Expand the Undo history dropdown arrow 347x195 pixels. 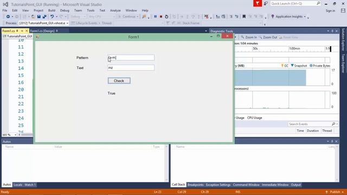tap(56, 17)
